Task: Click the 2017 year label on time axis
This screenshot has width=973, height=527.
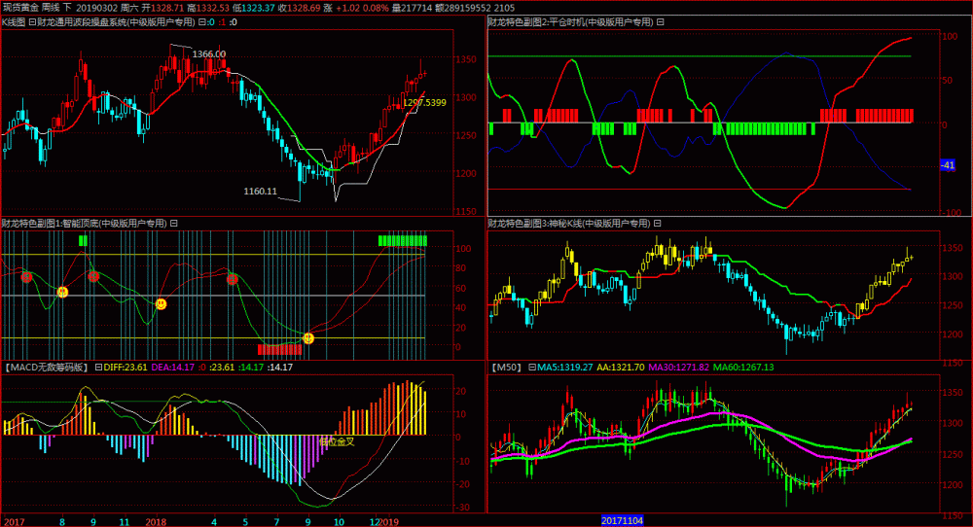Action: (15, 522)
